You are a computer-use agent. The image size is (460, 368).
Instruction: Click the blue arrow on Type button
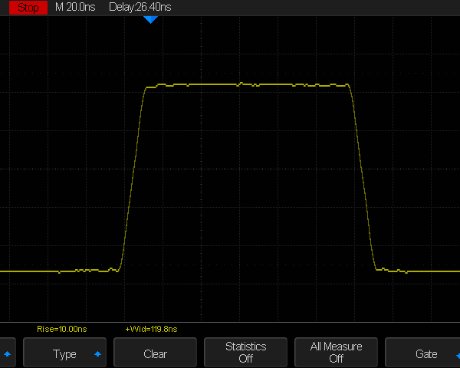(98, 354)
